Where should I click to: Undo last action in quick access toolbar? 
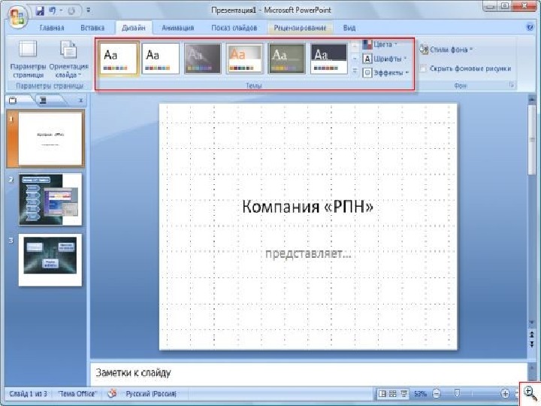53,11
